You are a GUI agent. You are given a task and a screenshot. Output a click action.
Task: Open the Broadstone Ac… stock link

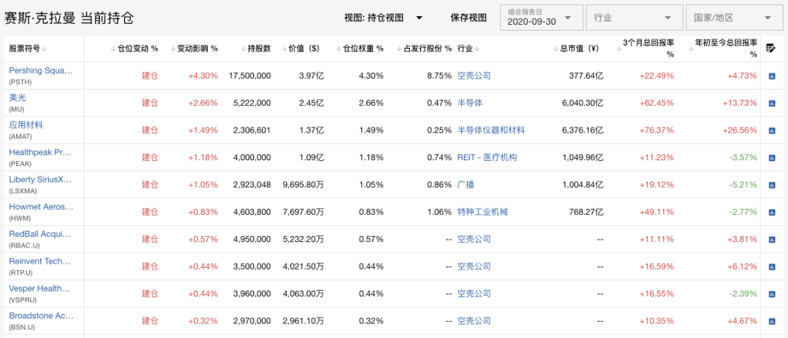[41, 315]
